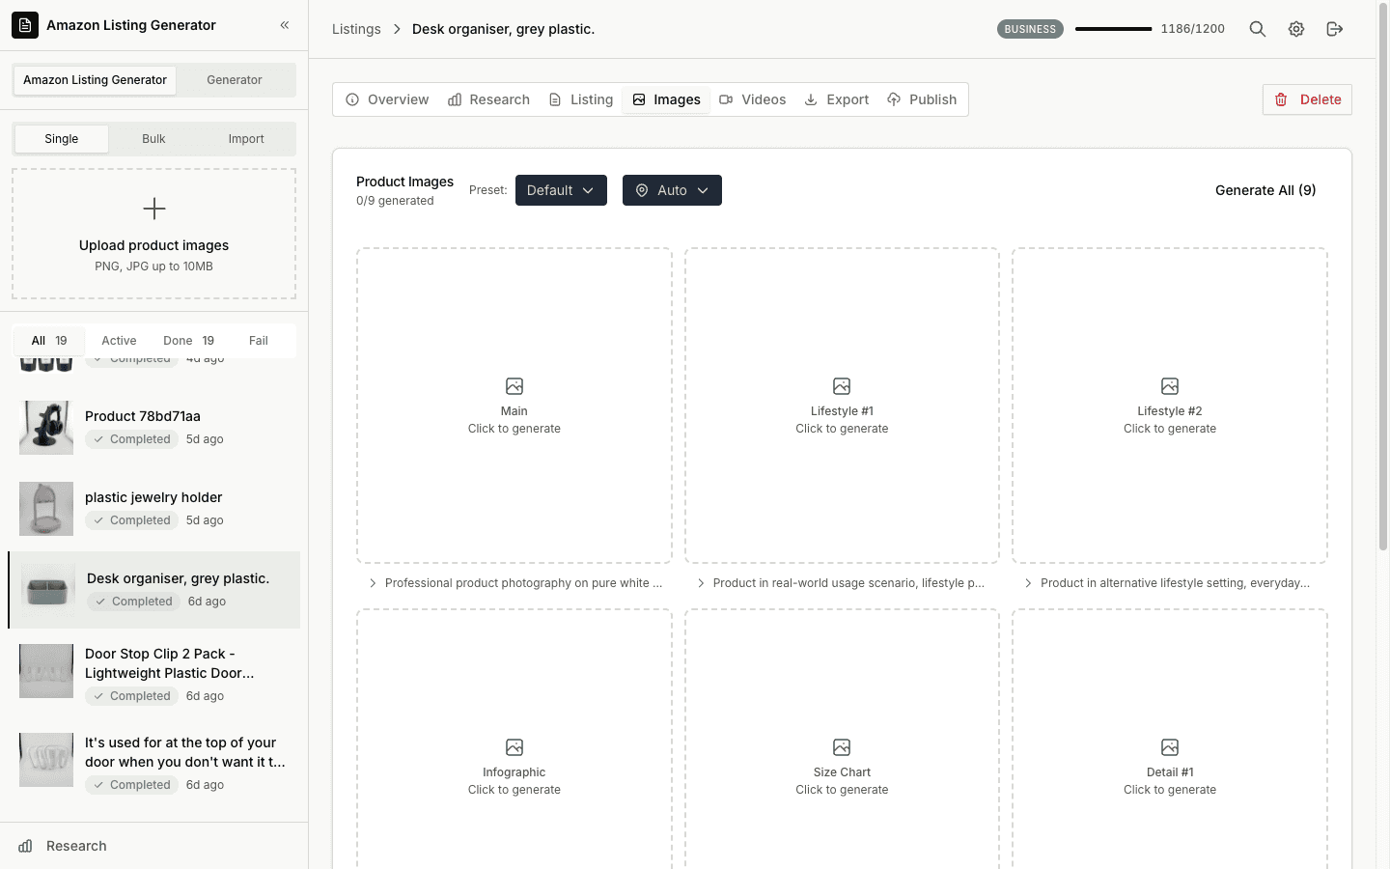Click Generate All (9)
This screenshot has height=869, width=1390.
pos(1265,190)
